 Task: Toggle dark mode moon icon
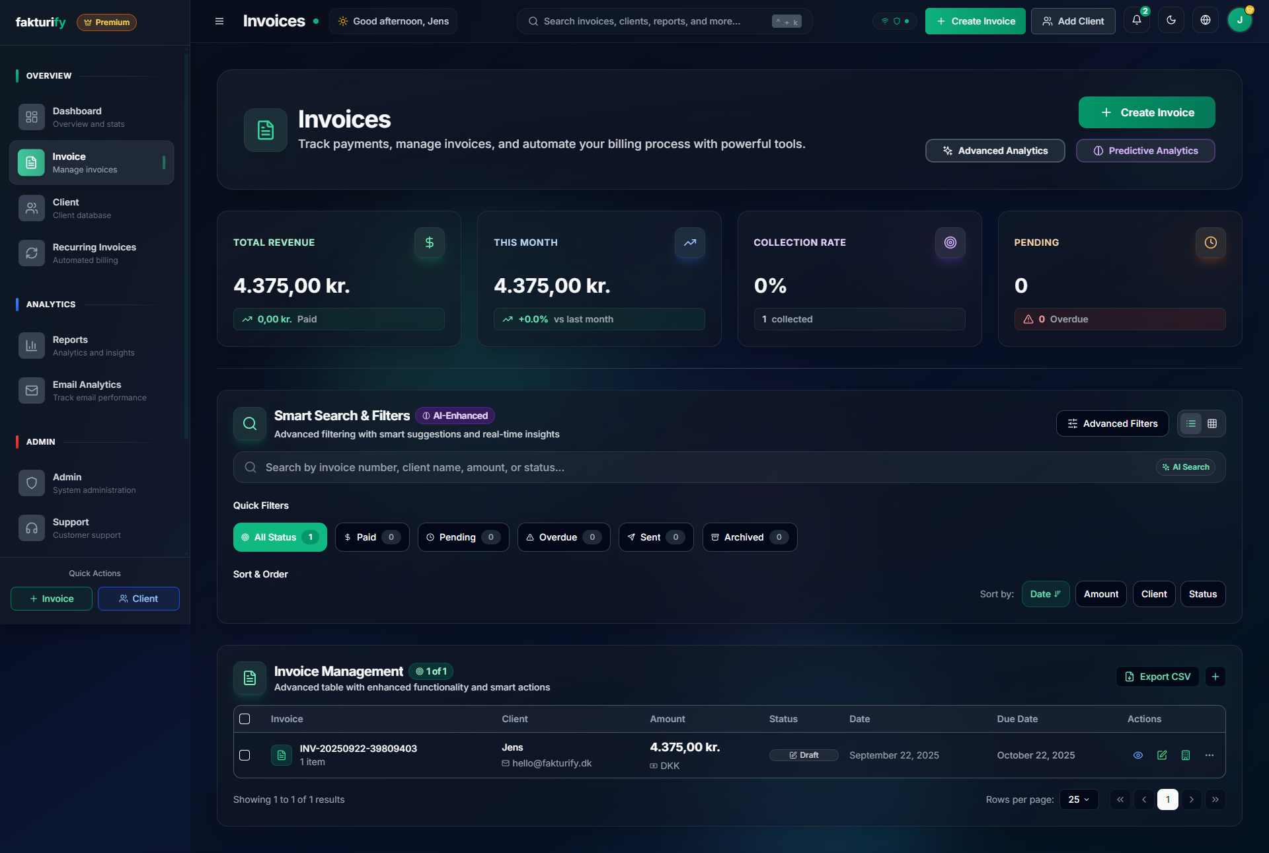pyautogui.click(x=1171, y=20)
